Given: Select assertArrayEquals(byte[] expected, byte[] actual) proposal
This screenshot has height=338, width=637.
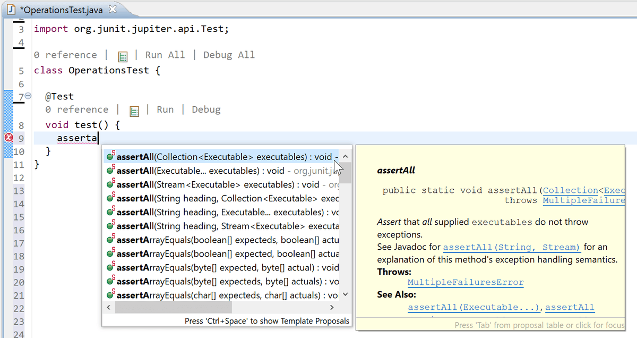Looking at the screenshot, I should click(x=222, y=267).
